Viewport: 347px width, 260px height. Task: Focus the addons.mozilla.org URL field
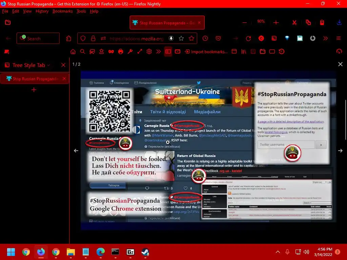[137, 39]
